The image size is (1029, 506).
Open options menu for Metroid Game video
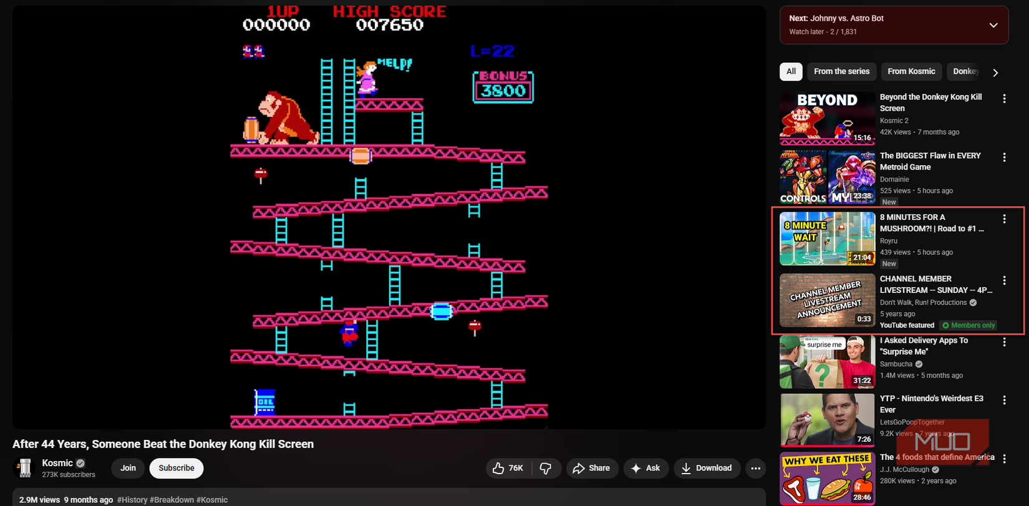1004,157
